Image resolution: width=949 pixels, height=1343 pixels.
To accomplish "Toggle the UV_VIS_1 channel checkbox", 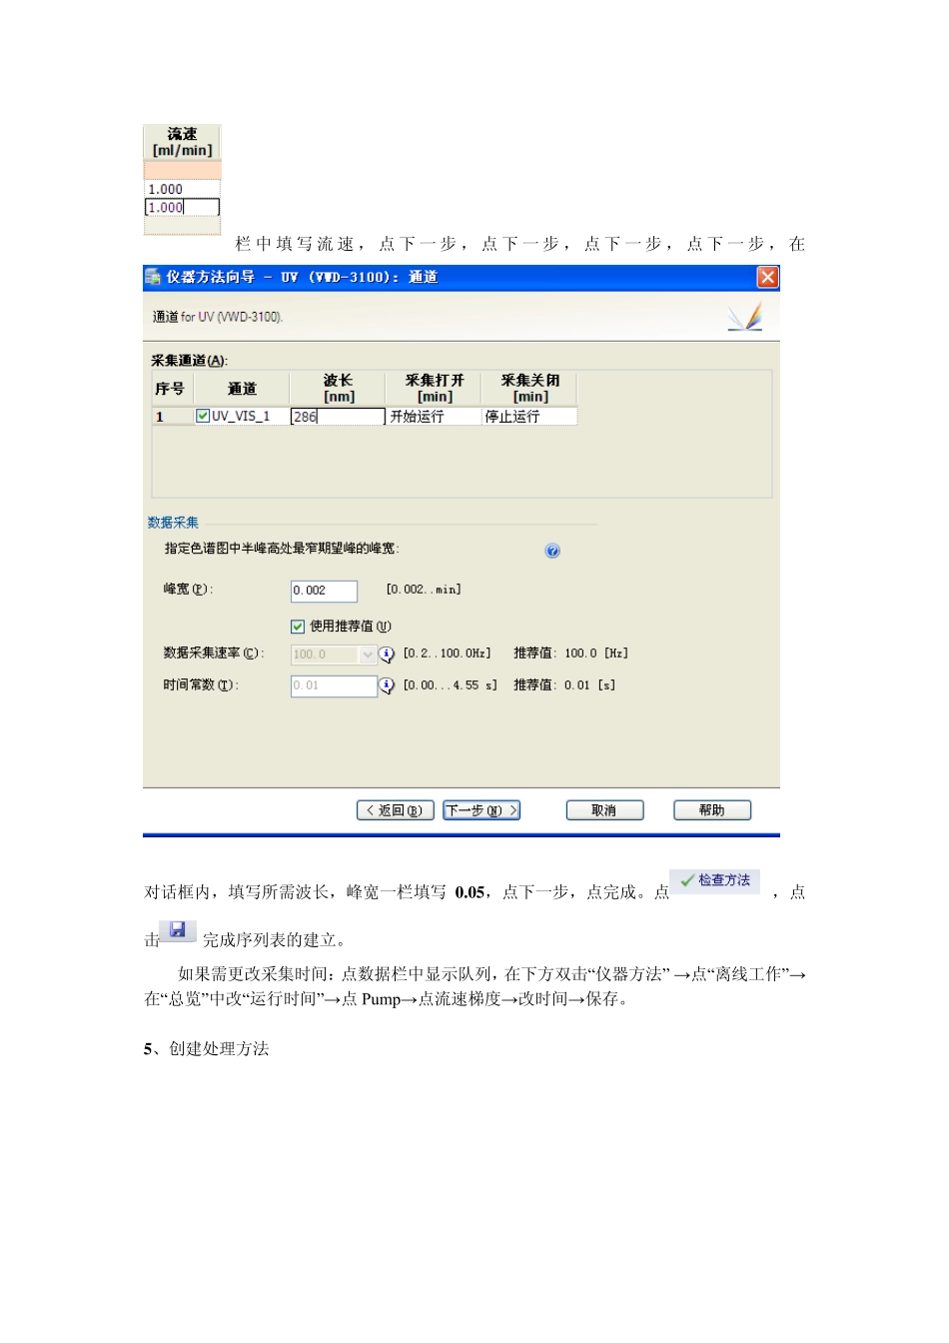I will click(x=203, y=416).
